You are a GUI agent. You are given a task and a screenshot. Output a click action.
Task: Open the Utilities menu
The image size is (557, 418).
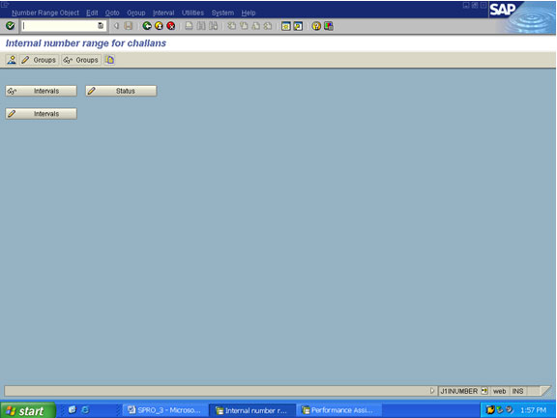tap(192, 13)
